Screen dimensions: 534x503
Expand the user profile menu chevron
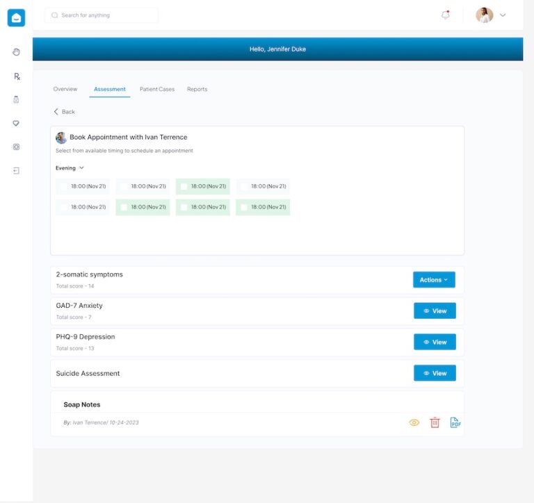[503, 15]
